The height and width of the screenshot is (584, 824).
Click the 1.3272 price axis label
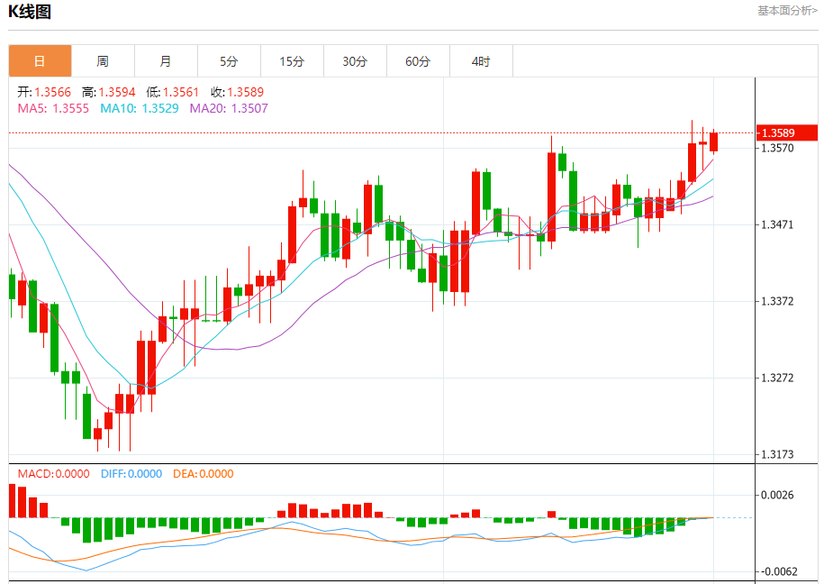[777, 378]
